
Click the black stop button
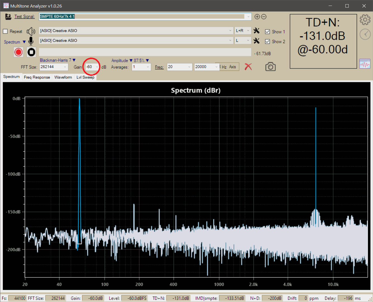coord(31,52)
